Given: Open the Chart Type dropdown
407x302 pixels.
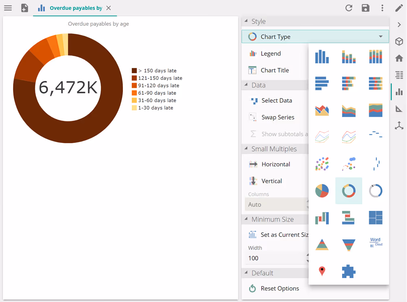Looking at the screenshot, I should click(x=315, y=37).
